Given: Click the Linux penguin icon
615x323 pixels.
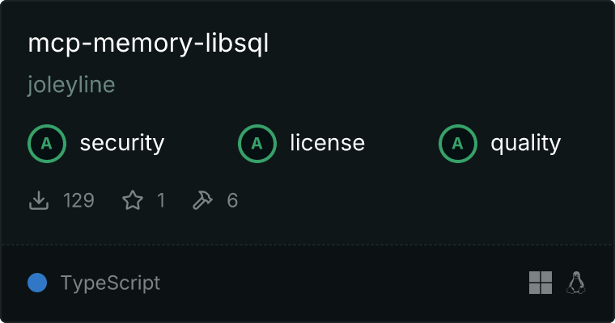Looking at the screenshot, I should pyautogui.click(x=576, y=283).
